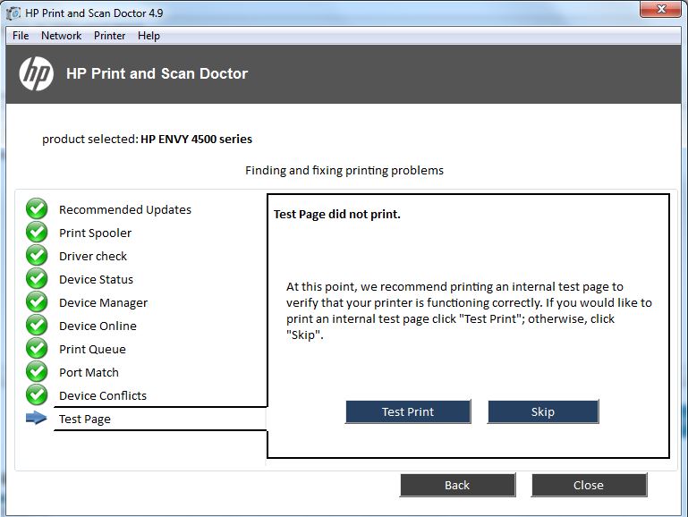The height and width of the screenshot is (517, 688).
Task: Click green check beside Device Status
Action: tap(37, 278)
